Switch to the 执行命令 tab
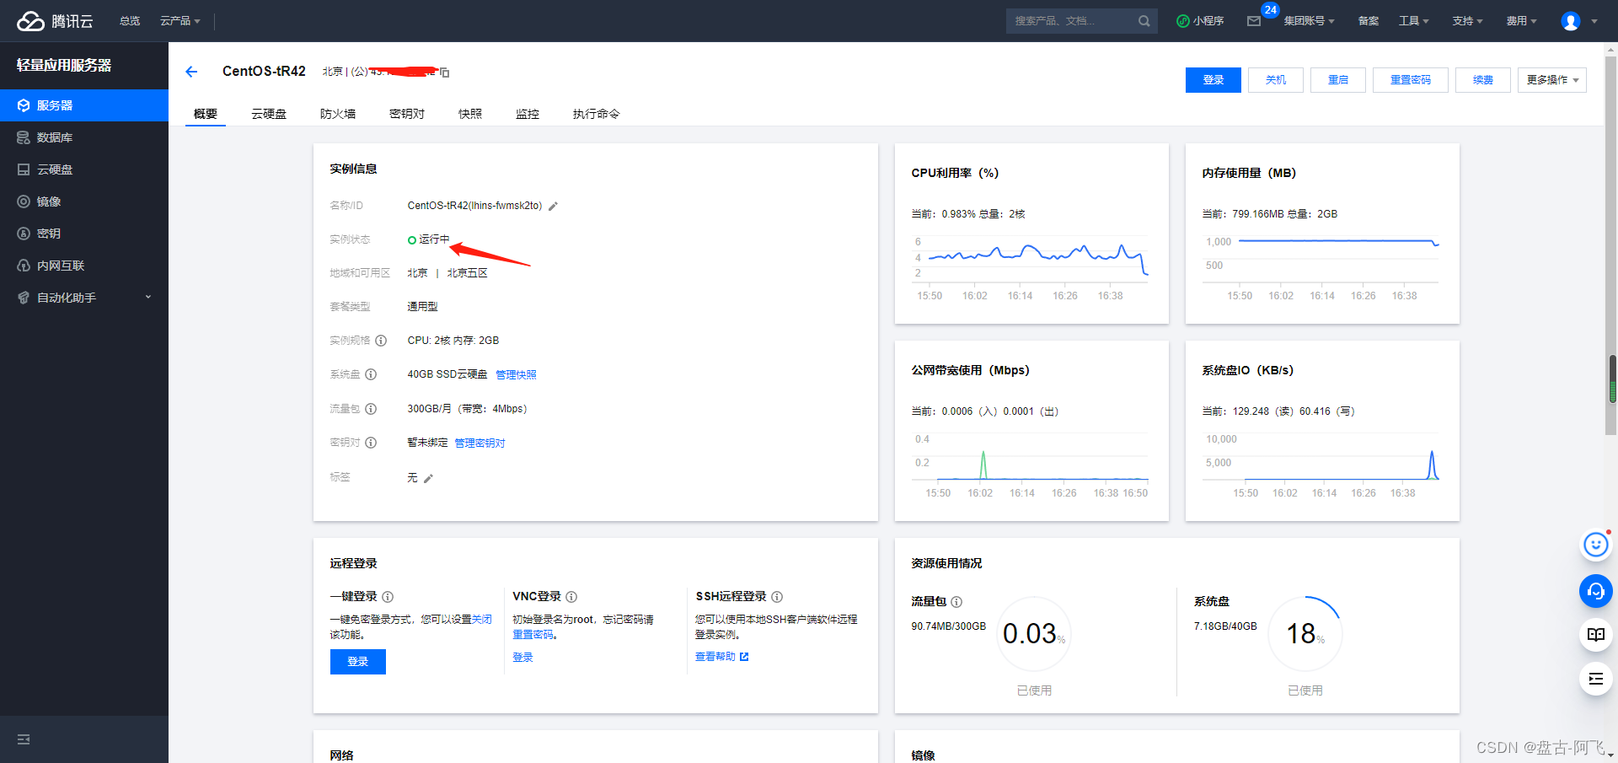This screenshot has width=1618, height=763. pos(597,114)
